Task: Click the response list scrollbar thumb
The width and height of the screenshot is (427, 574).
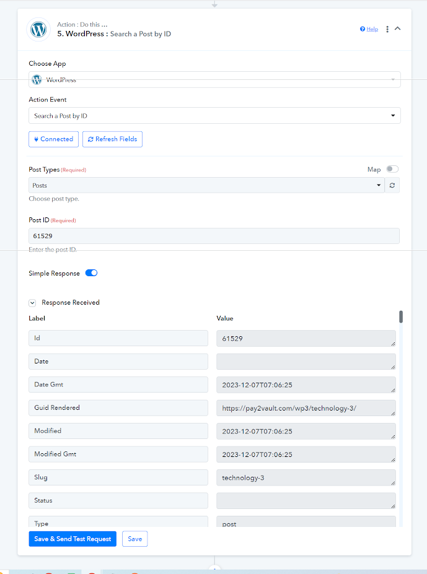Action: pos(401,316)
